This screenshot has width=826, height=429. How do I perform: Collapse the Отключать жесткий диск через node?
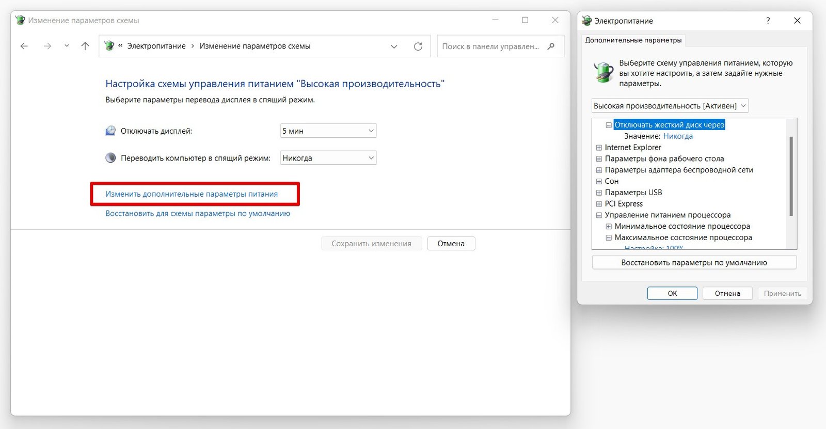tap(609, 125)
